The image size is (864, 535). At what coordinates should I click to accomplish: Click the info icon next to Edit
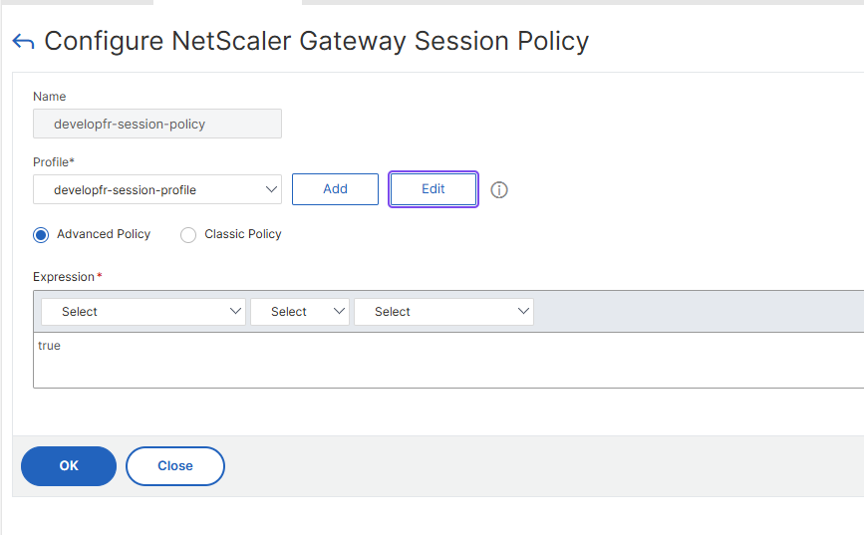coord(499,189)
